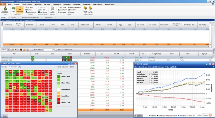
Task: Open the Table side panel tab
Action: (x=213, y=24)
